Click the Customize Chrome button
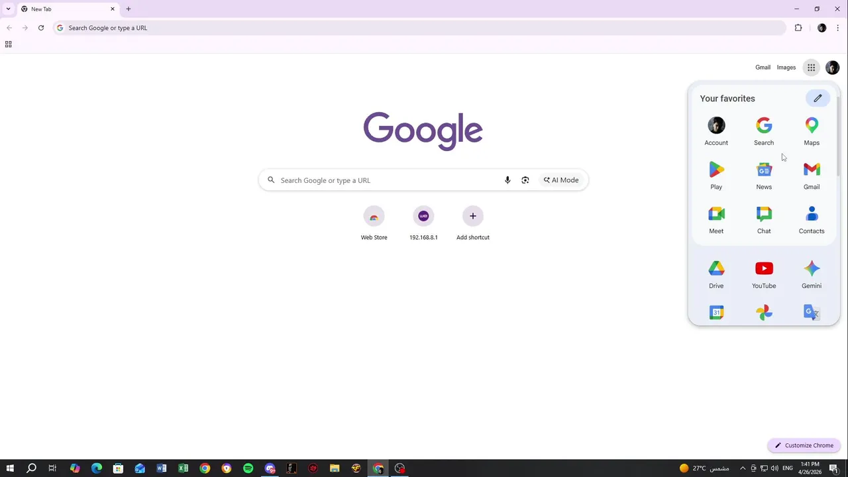The width and height of the screenshot is (848, 477). pos(804,445)
